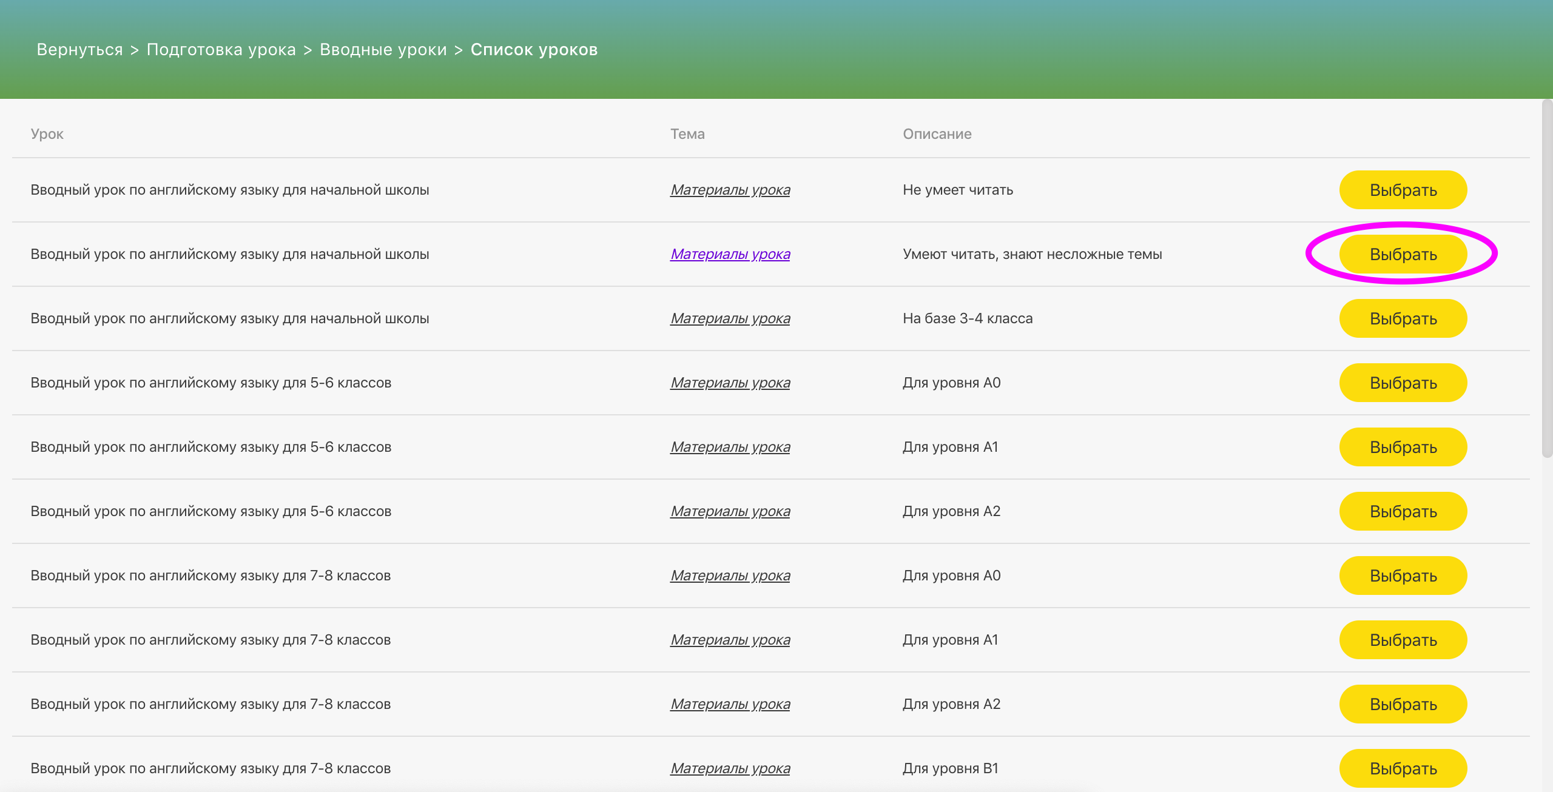Click the Для уровня B1 description

pyautogui.click(x=951, y=768)
